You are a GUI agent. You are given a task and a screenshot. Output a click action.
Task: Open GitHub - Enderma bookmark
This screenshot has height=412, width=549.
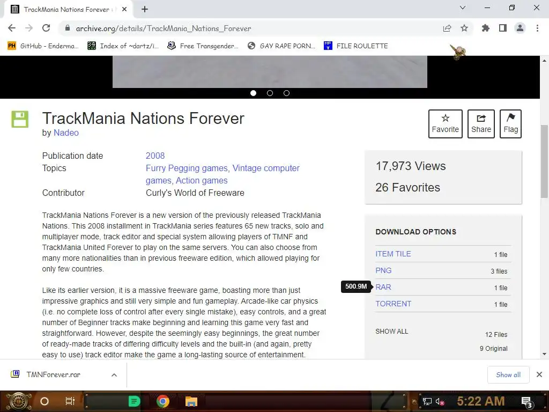(x=42, y=46)
